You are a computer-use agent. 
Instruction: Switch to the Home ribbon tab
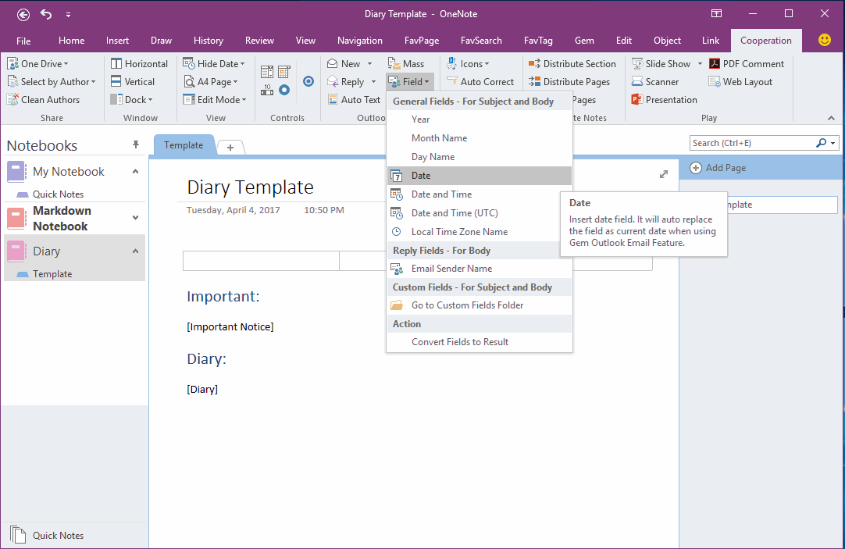pos(72,41)
